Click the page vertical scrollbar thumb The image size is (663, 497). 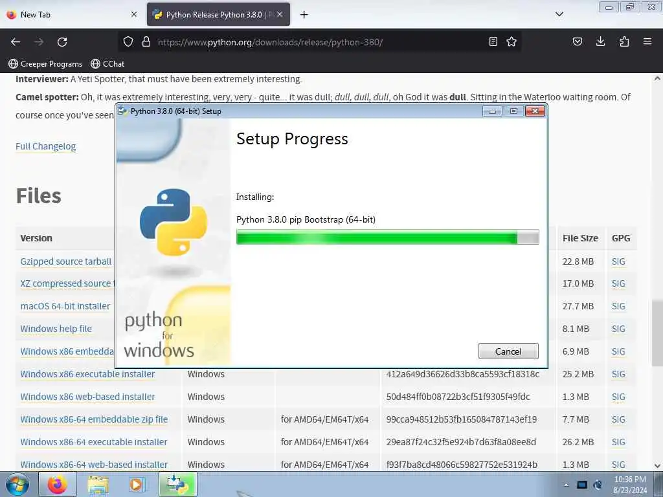tap(657, 333)
